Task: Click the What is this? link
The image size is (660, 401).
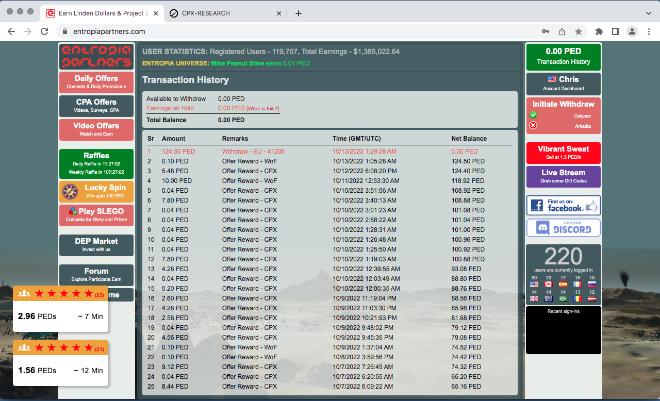Action: click(x=263, y=109)
